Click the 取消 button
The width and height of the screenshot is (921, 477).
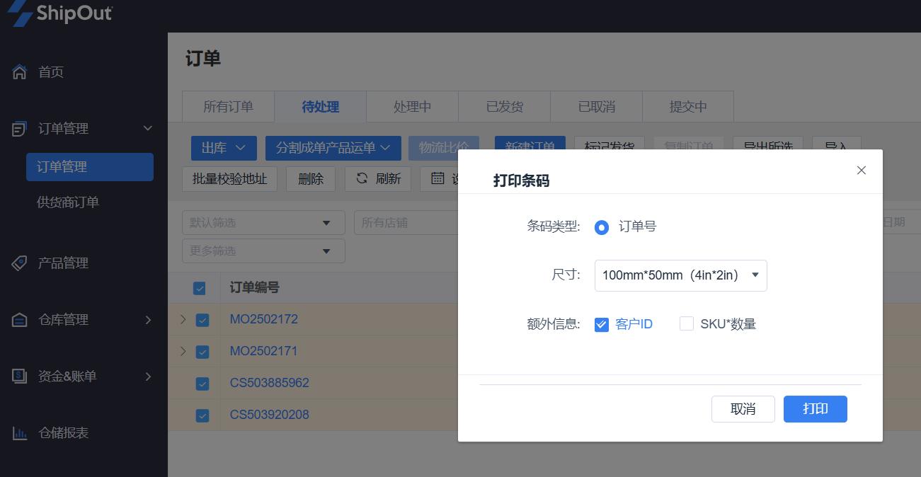click(743, 409)
